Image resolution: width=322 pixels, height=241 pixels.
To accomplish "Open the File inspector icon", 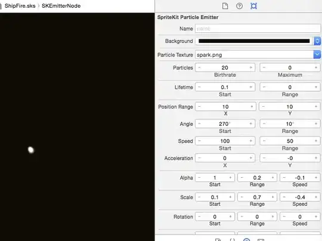I will click(x=225, y=6).
